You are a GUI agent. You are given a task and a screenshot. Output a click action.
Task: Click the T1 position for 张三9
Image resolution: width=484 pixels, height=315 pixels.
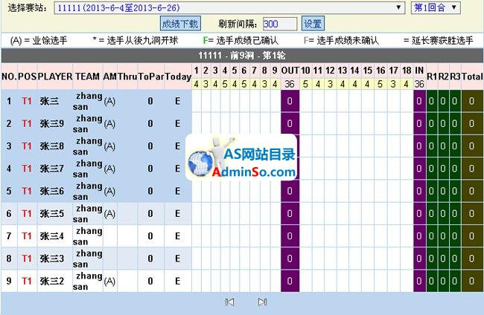coord(27,123)
